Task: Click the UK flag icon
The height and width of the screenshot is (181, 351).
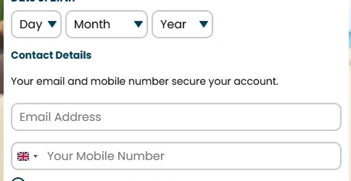Action: 23,156
